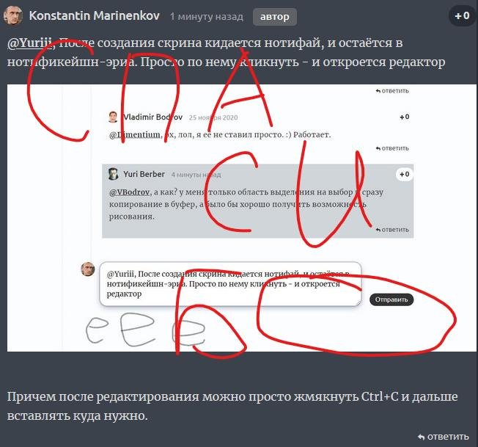Click +0 rating beside Vladimir Bodrov's comment
This screenshot has width=478, height=447.
point(405,117)
